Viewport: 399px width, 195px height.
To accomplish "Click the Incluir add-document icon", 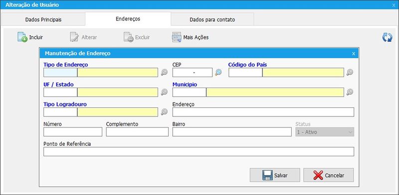I will (x=22, y=37).
